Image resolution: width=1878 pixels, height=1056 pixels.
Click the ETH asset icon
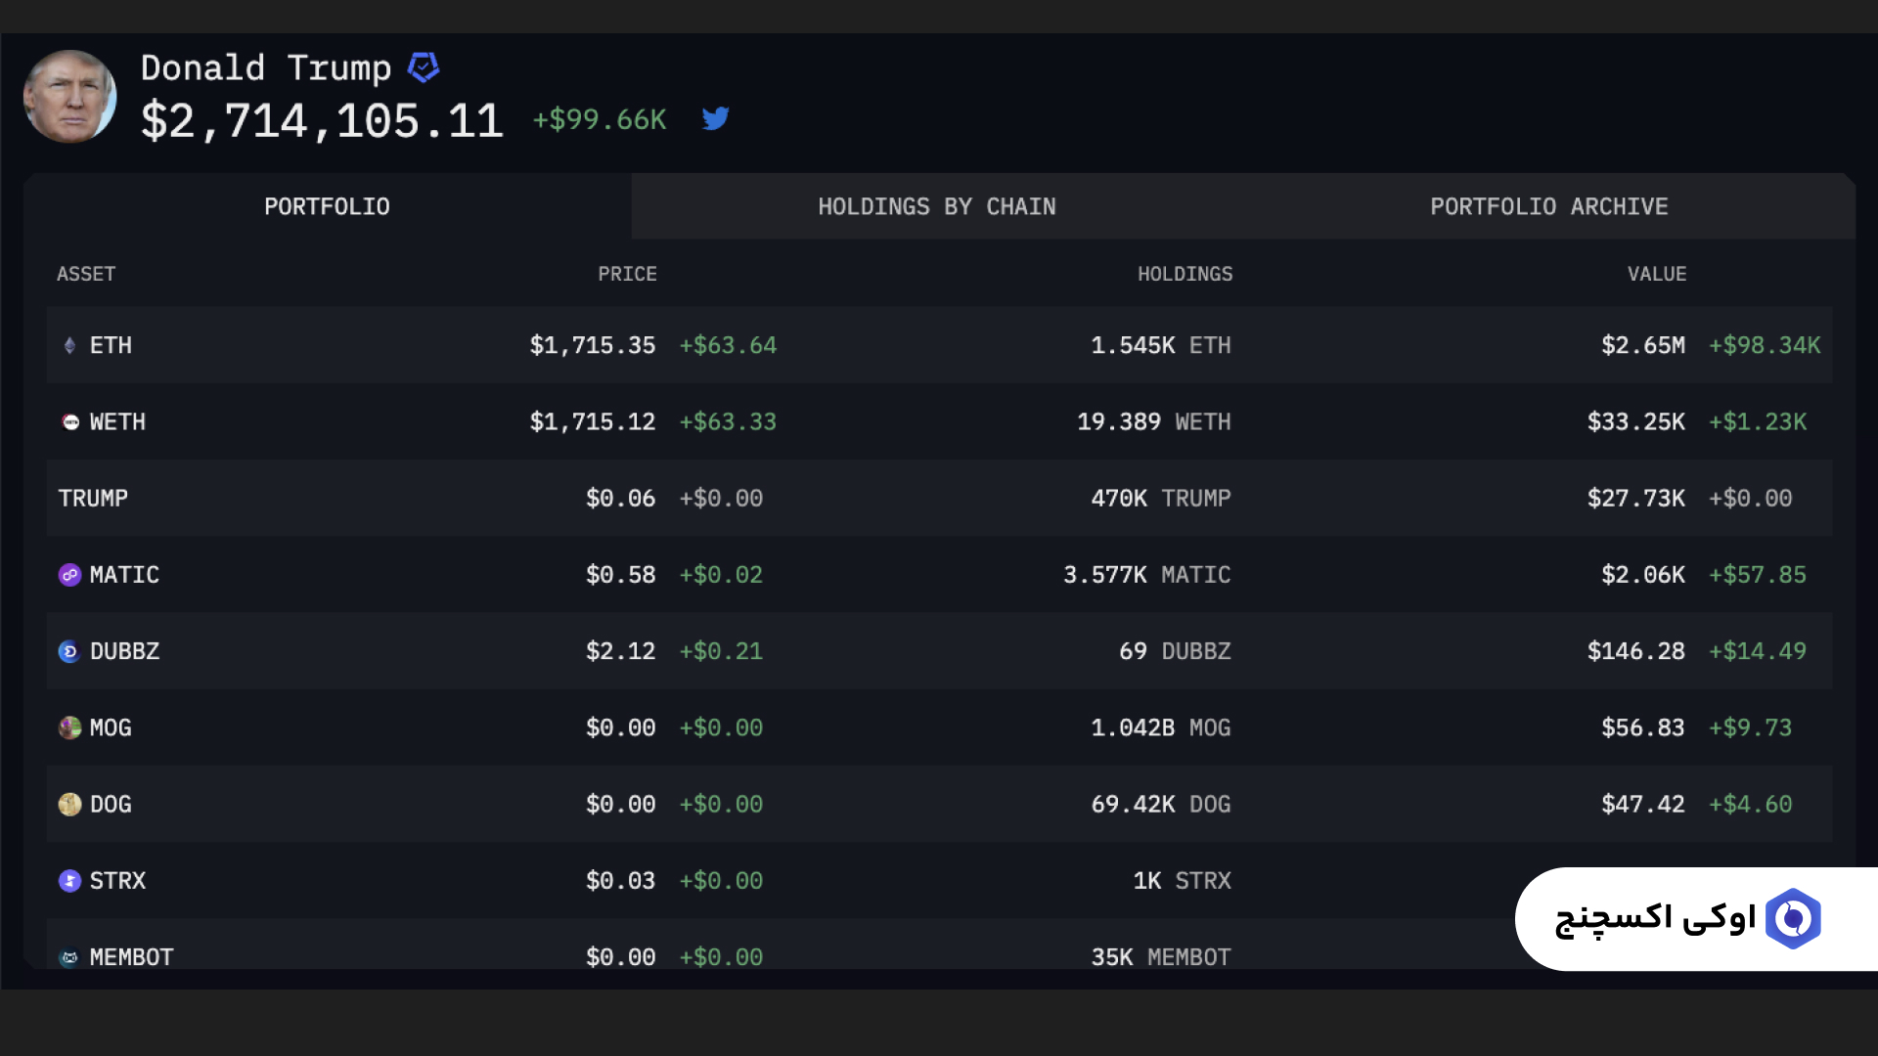pos(69,345)
